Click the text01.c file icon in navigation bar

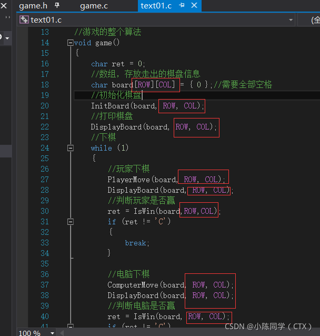point(24,20)
